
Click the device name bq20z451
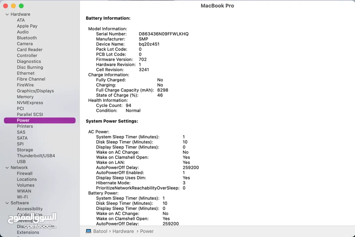pos(149,44)
